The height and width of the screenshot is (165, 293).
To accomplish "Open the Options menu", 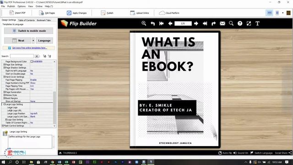I will pos(22,6).
